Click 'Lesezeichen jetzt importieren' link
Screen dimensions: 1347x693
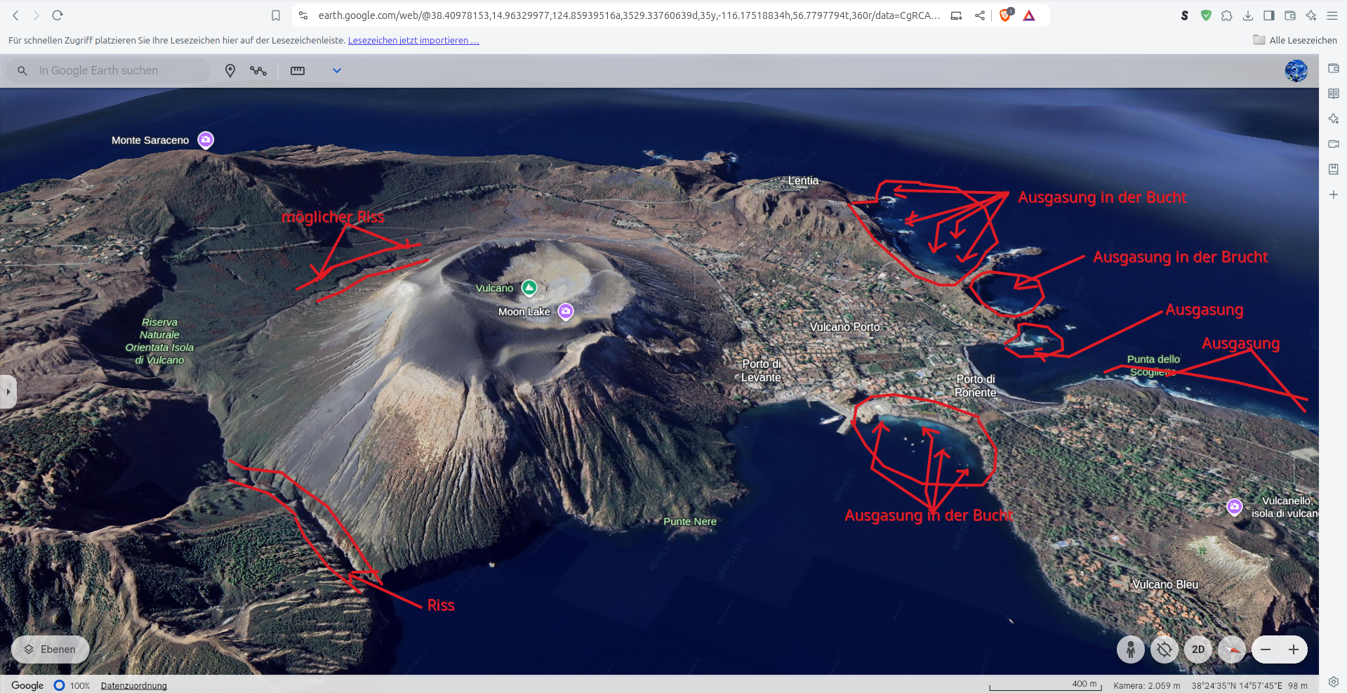413,41
